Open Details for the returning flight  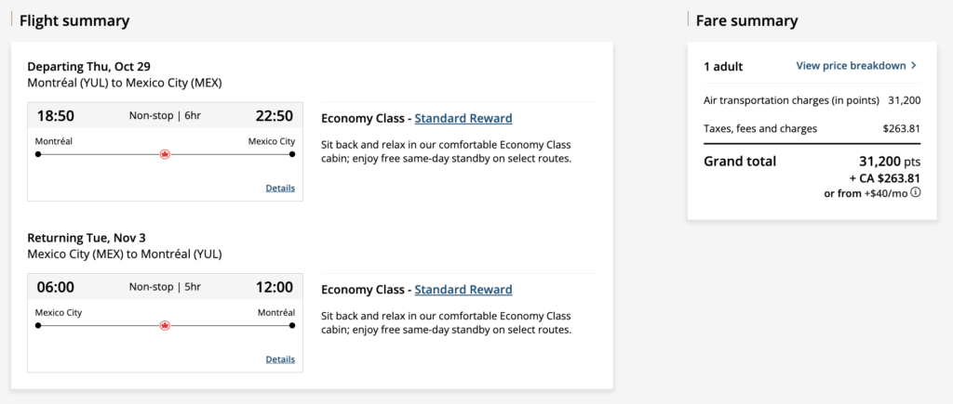[280, 359]
